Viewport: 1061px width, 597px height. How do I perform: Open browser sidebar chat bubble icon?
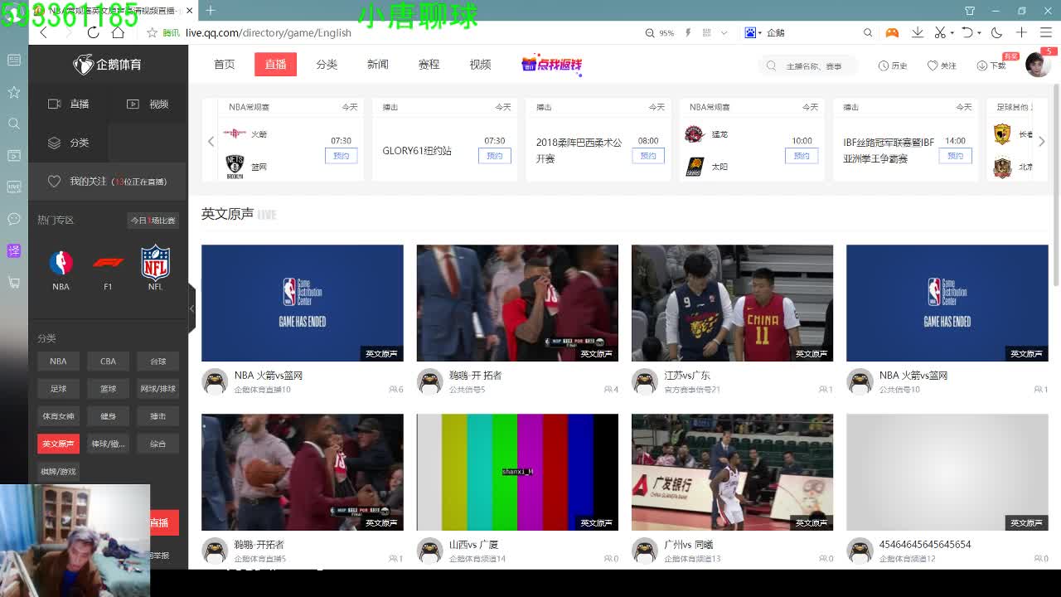tap(14, 219)
